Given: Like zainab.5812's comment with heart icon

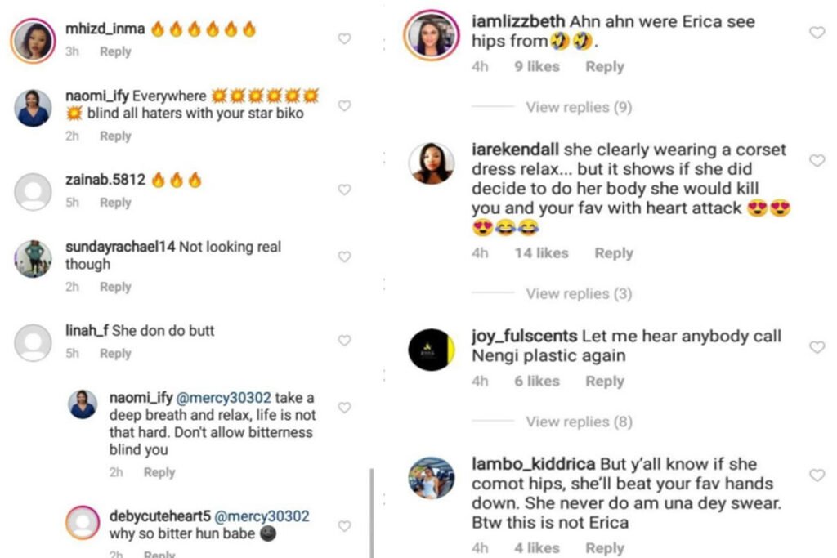Looking at the screenshot, I should point(344,190).
